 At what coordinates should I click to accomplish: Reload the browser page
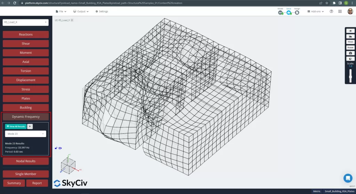(15, 3)
